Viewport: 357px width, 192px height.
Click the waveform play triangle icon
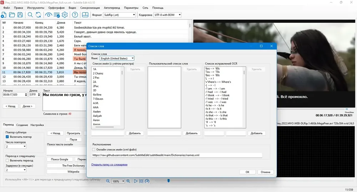pos(136,181)
